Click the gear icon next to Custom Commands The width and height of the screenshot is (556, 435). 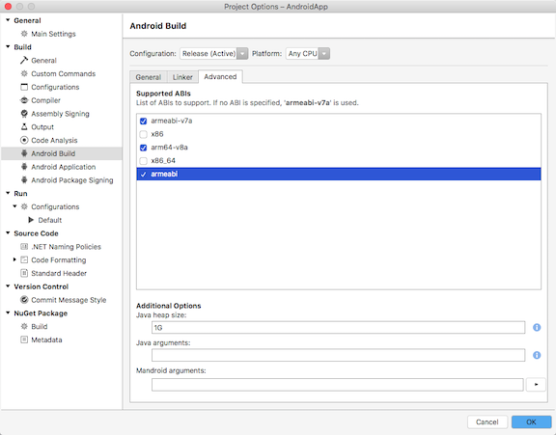(24, 73)
